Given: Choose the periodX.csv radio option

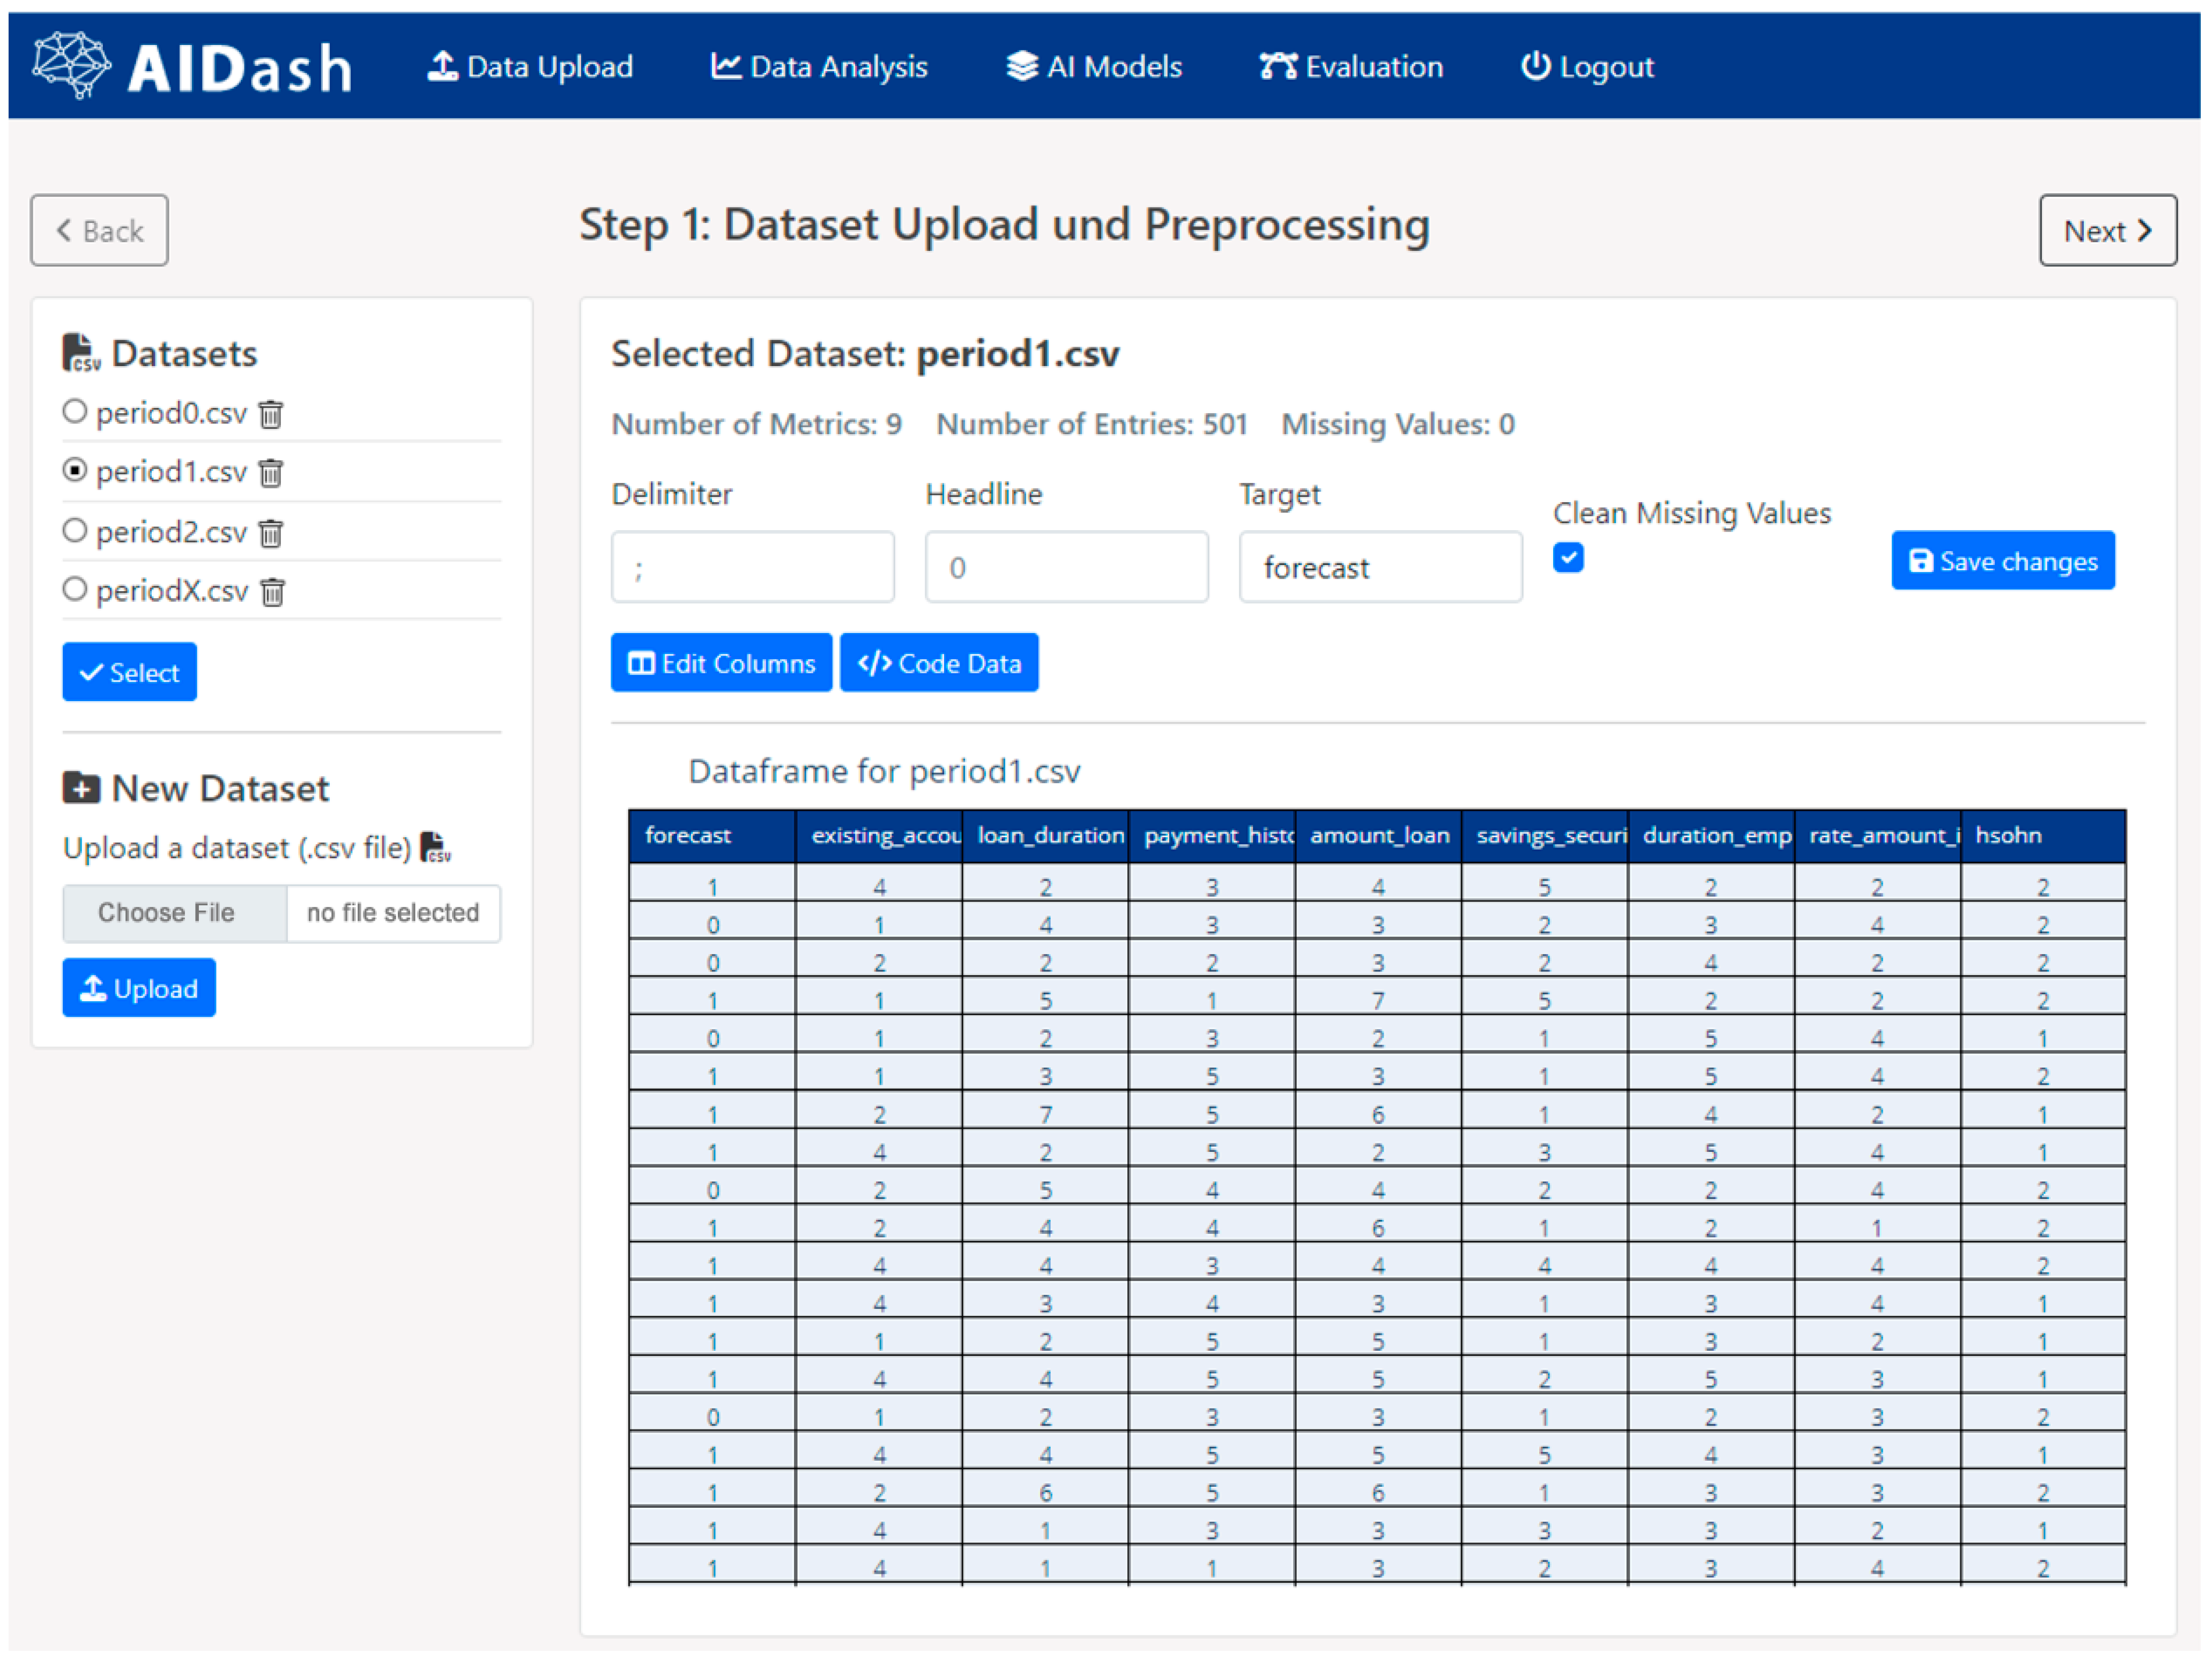Looking at the screenshot, I should tap(75, 590).
